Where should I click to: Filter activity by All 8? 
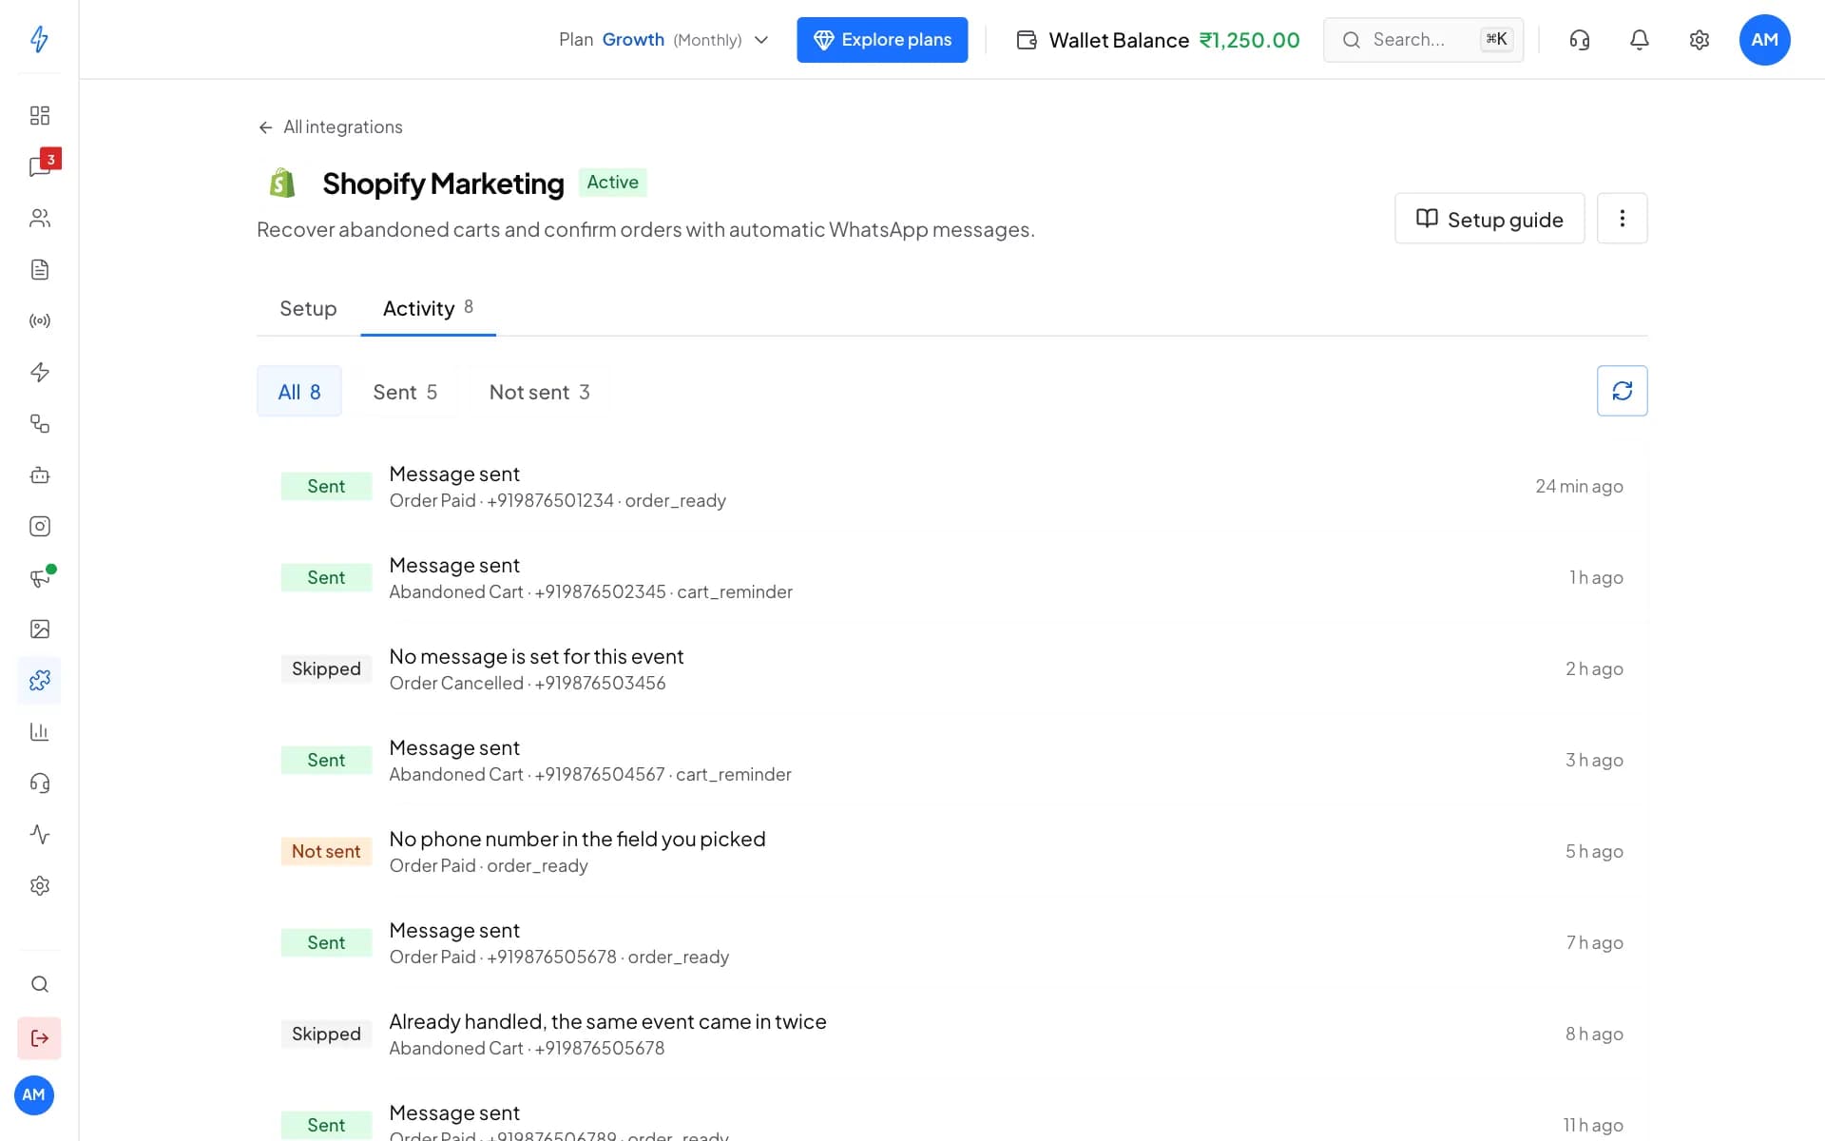[298, 392]
